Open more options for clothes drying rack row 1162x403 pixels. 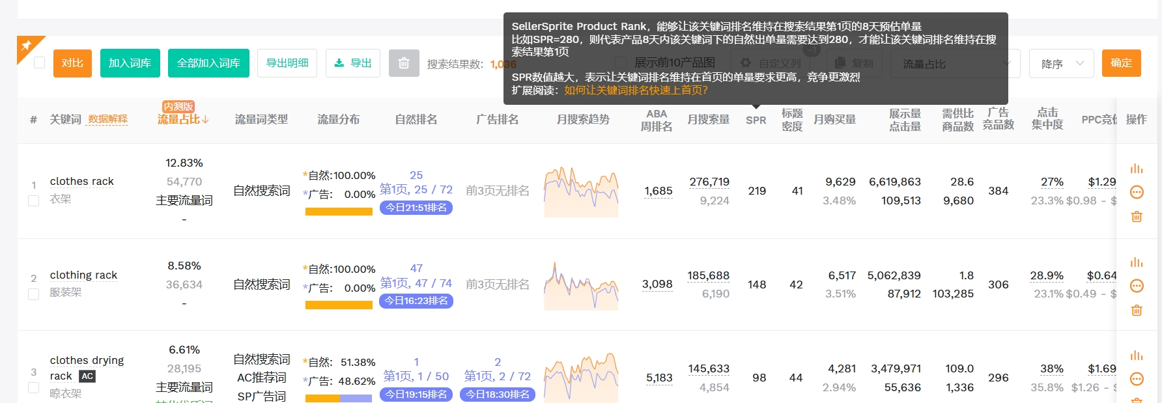(x=1137, y=379)
